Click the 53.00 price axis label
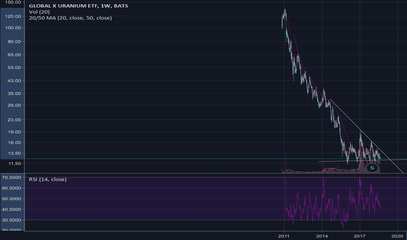Screen dimensions: 407x240 pyautogui.click(x=14, y=68)
